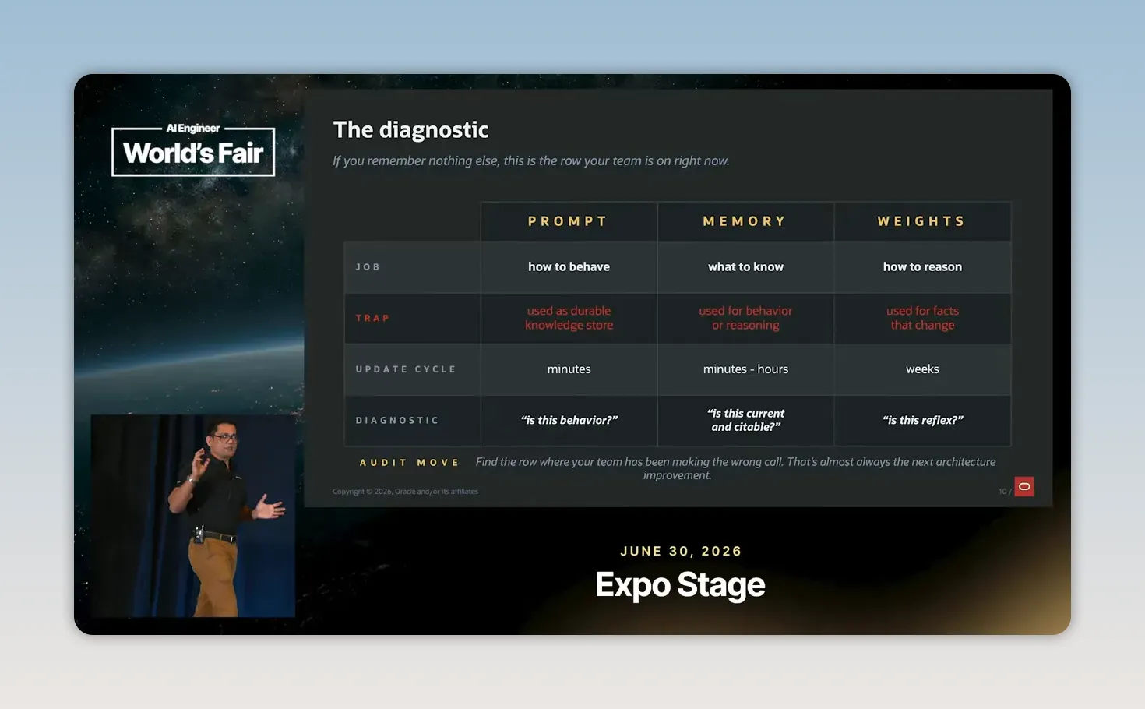Click the Oracle copyright notice
Image resolution: width=1145 pixels, height=709 pixels.
tap(405, 492)
